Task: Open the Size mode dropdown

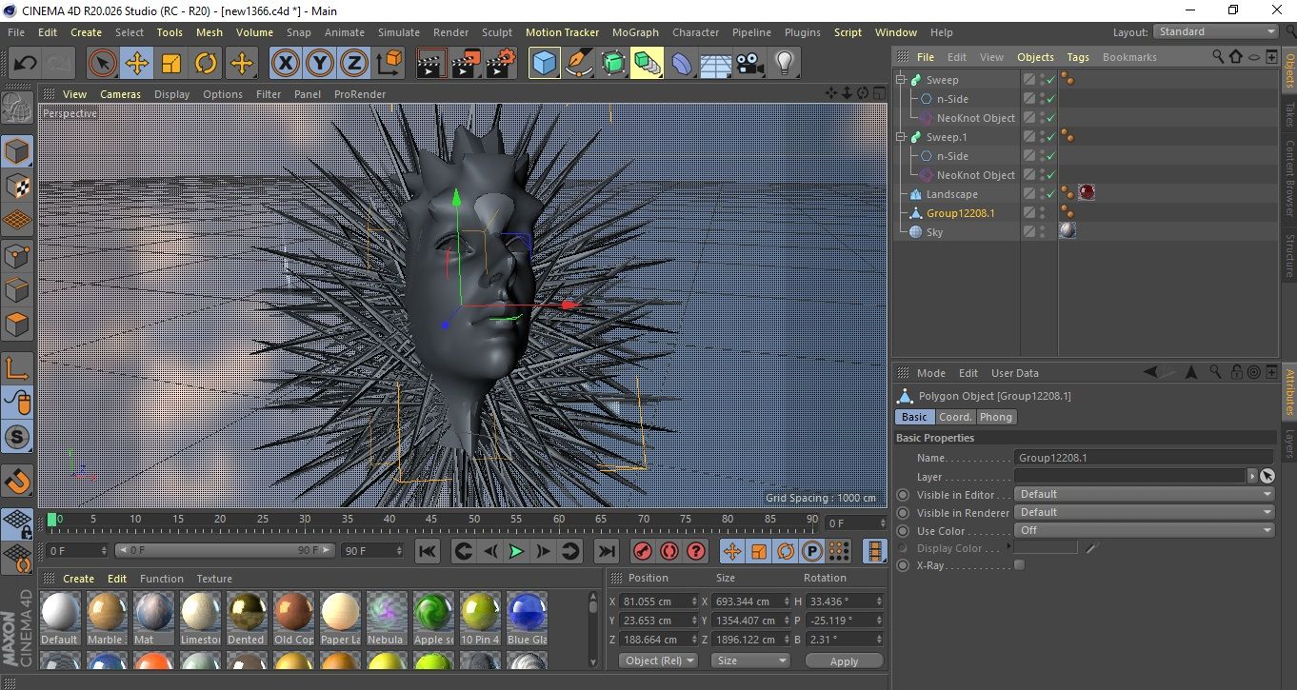Action: coord(750,660)
